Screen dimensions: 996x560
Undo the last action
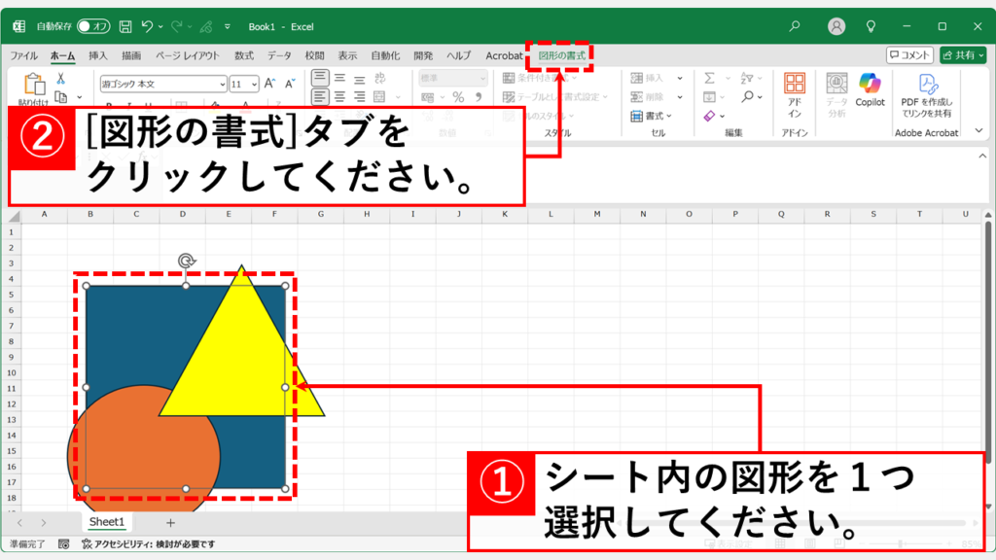click(x=147, y=26)
